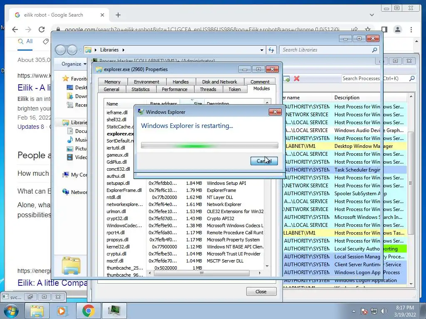
Task: Open a new Chrome tab
Action: click(x=118, y=15)
